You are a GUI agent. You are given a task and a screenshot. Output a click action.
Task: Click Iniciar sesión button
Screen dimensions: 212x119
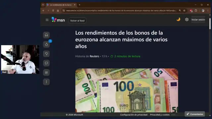click(198, 20)
